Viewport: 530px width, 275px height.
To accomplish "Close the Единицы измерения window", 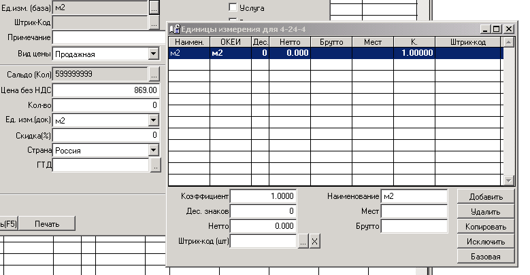I will 509,29.
